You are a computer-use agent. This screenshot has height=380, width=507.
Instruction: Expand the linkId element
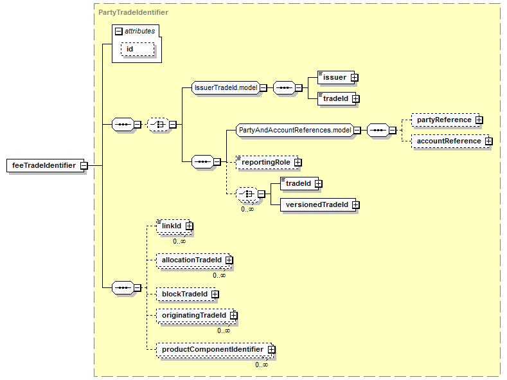189,226
